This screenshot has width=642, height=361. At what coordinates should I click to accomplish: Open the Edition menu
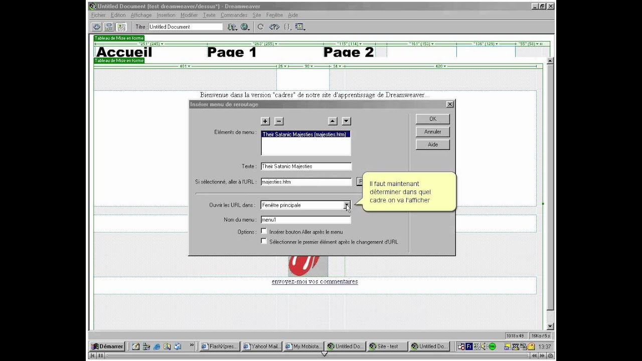[118, 15]
